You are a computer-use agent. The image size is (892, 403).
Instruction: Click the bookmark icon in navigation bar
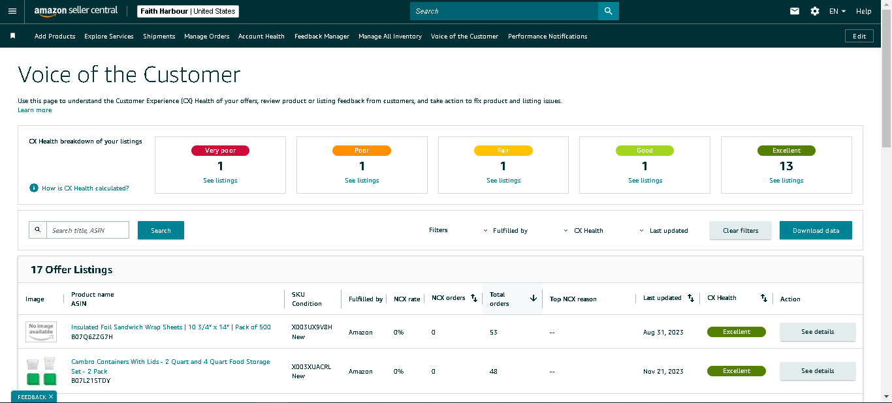[12, 36]
